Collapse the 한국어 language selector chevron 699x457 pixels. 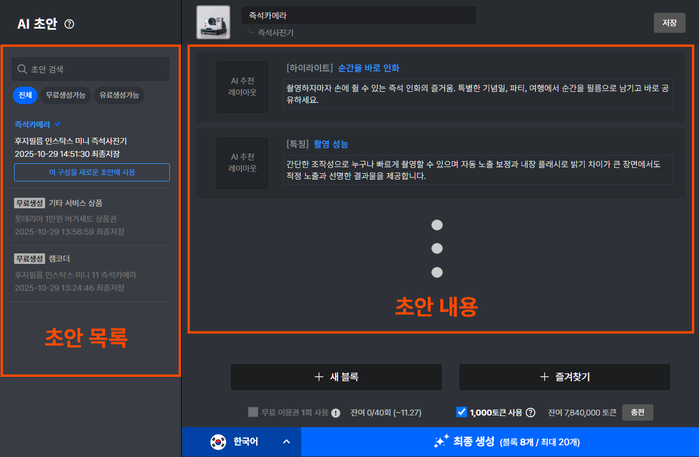(287, 442)
